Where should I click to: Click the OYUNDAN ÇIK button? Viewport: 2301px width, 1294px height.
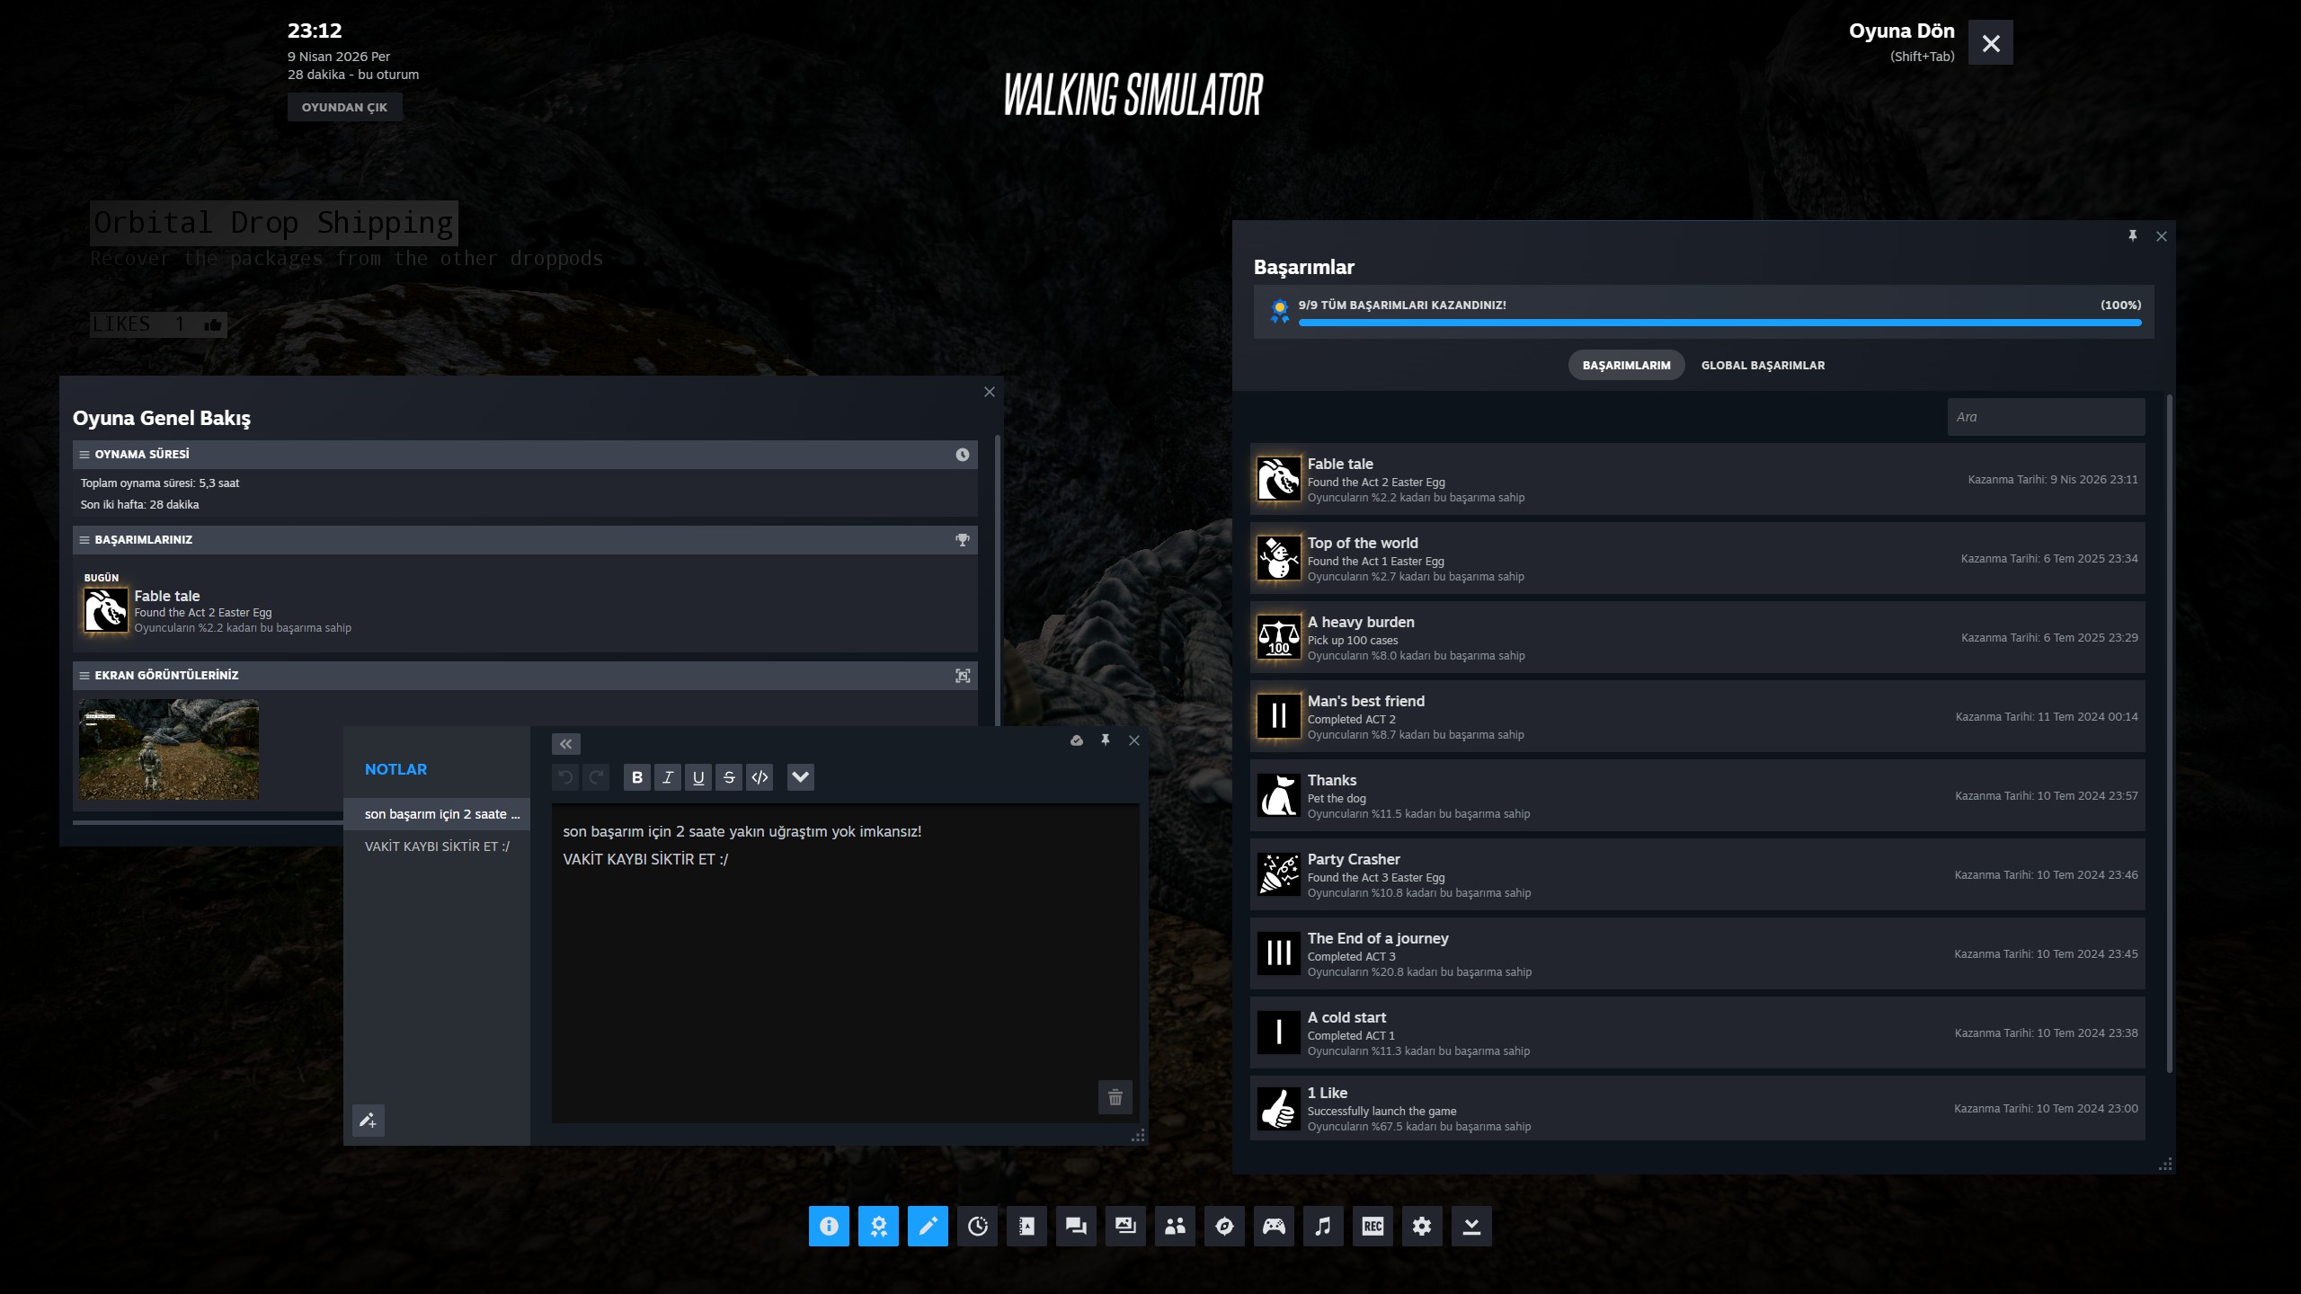pos(344,107)
